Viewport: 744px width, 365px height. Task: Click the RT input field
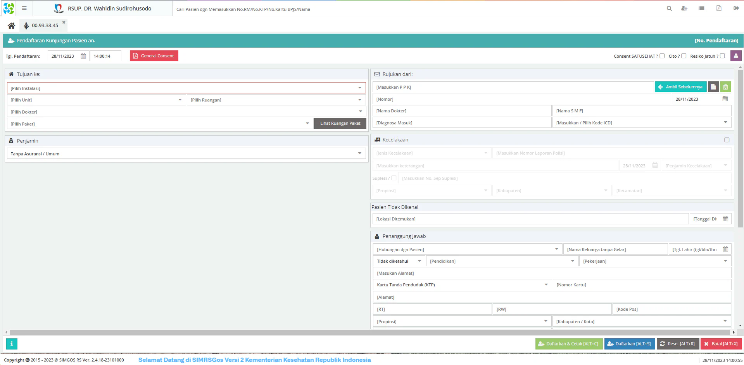click(432, 309)
